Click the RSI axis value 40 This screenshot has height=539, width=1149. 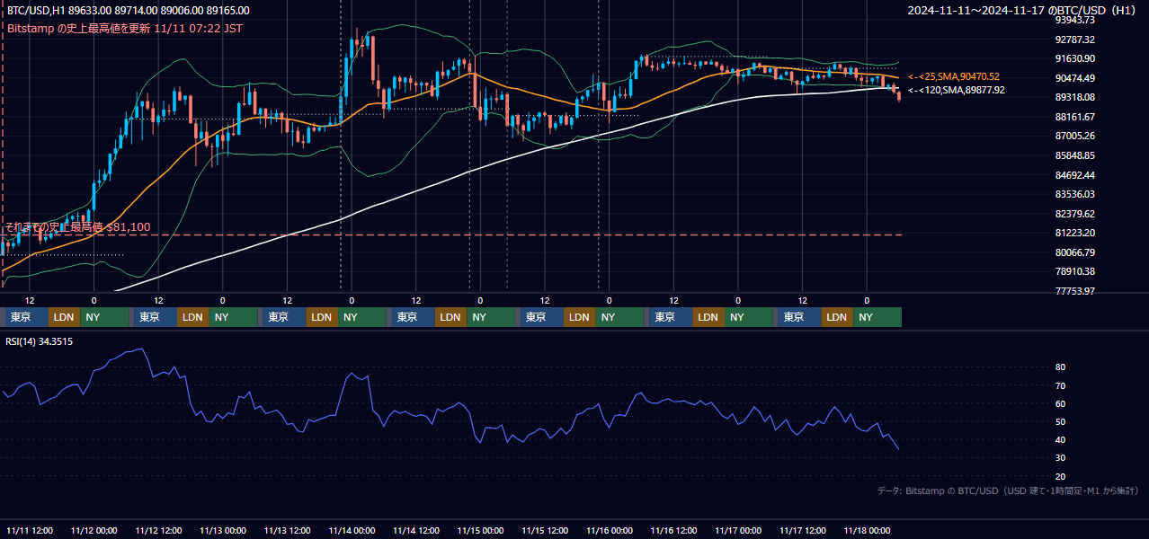(1060, 439)
